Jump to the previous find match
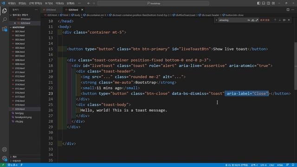Image resolution: width=297 pixels, height=167 pixels. click(275, 20)
